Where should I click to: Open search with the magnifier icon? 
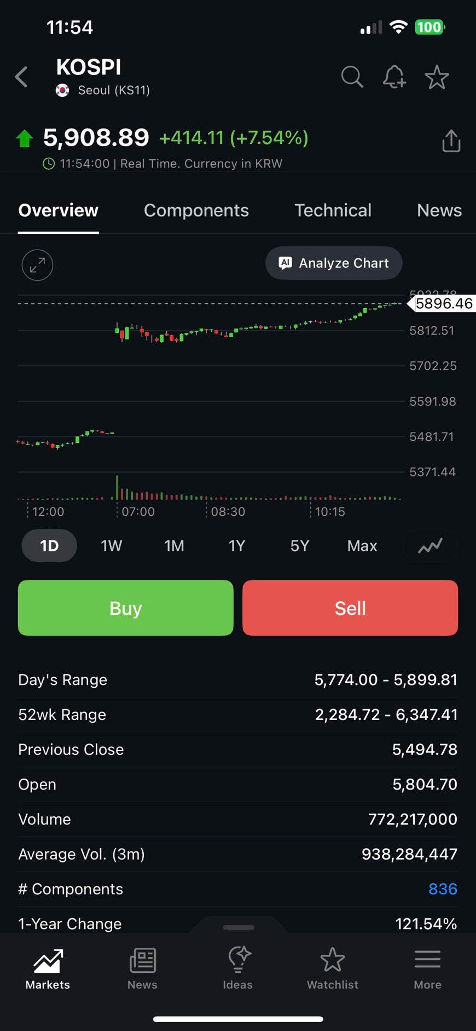click(352, 77)
